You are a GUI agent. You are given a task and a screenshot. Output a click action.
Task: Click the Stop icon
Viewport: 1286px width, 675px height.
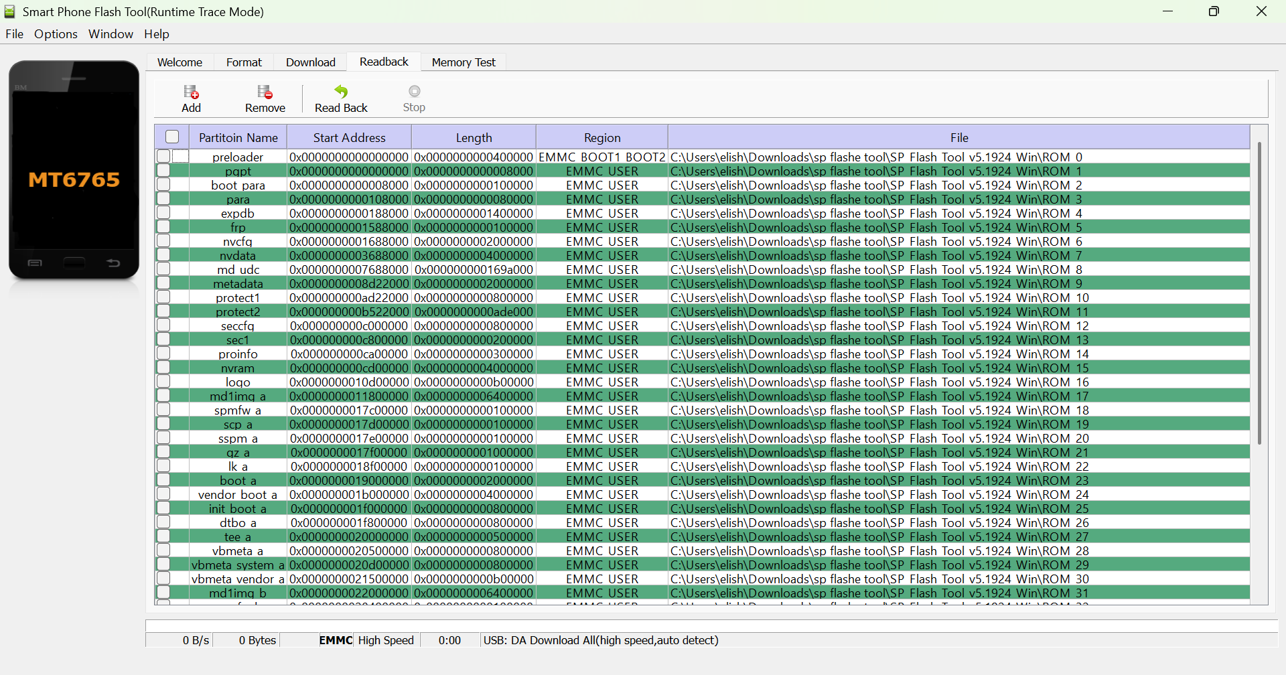tap(415, 91)
